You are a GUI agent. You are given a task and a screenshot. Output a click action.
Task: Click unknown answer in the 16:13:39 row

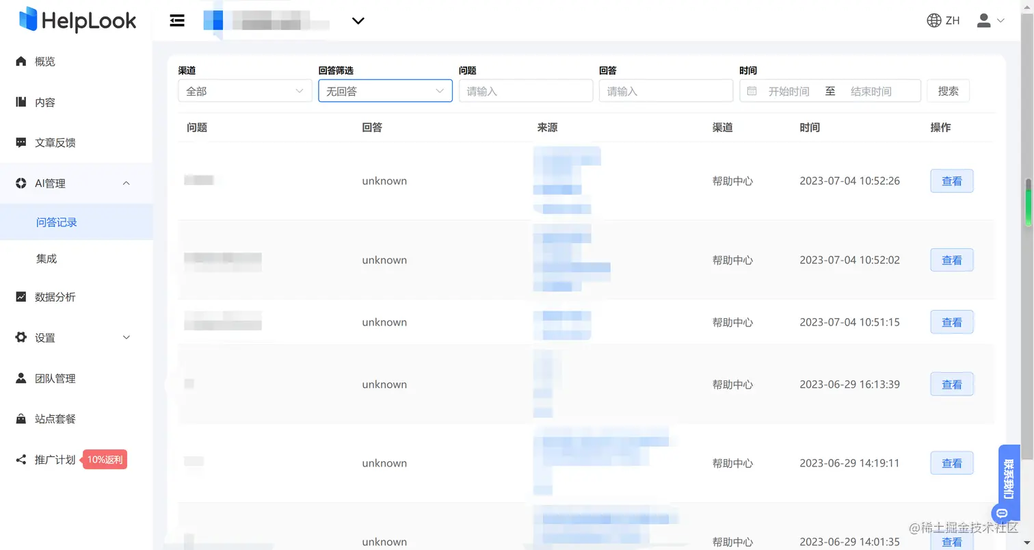tap(384, 384)
